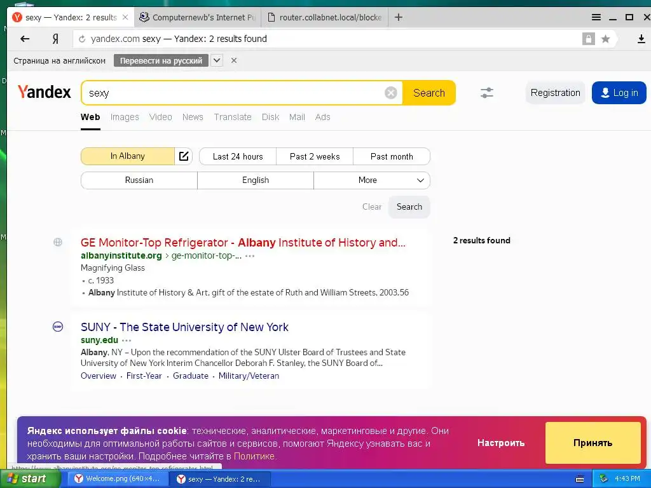Click the Log in button
Image resolution: width=651 pixels, height=488 pixels.
click(619, 93)
